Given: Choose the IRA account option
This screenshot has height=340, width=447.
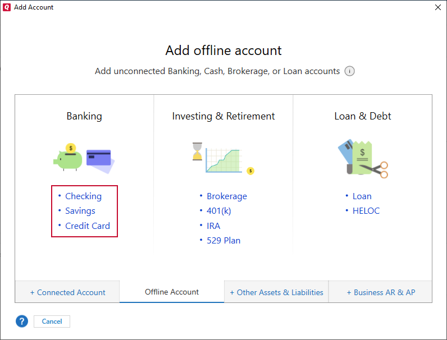Looking at the screenshot, I should pyautogui.click(x=213, y=226).
